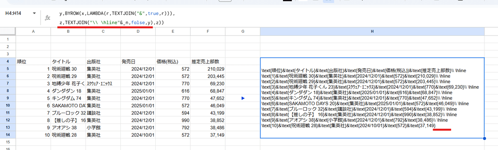Screen dimensions: 498x150
Task: Select column F header
Action: coord(208,31)
